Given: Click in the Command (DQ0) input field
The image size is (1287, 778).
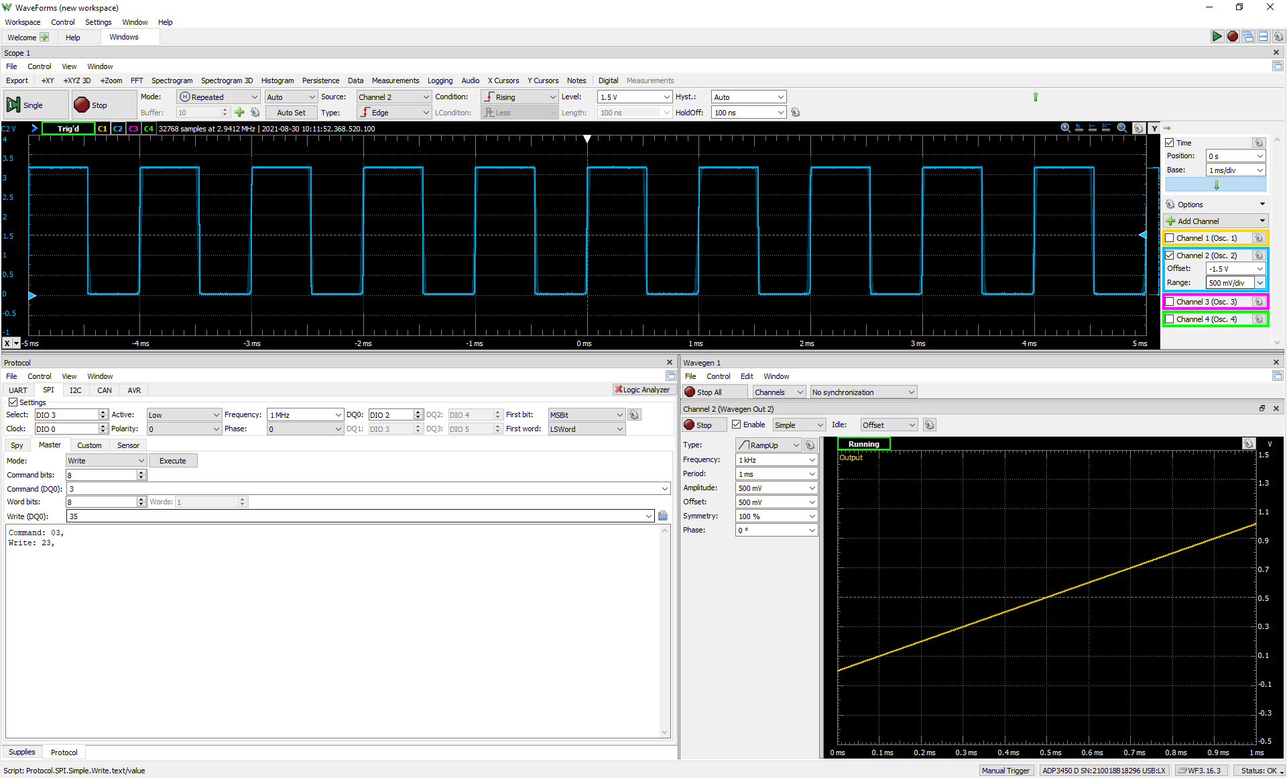Looking at the screenshot, I should (x=368, y=489).
